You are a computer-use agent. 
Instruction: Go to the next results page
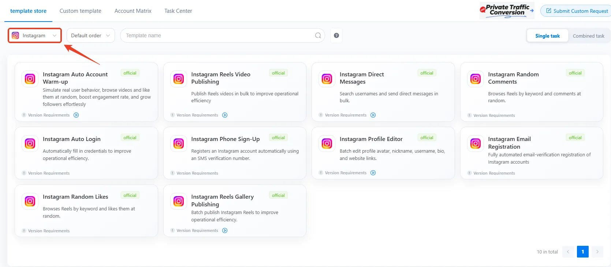click(x=597, y=252)
